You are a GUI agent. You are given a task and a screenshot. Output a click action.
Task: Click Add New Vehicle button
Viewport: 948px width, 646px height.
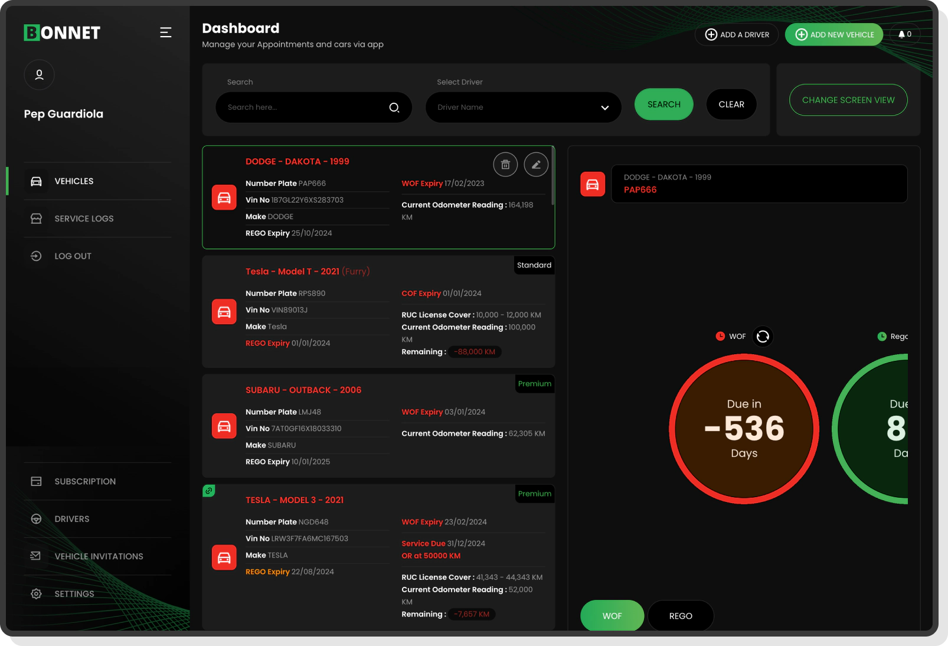click(x=833, y=35)
